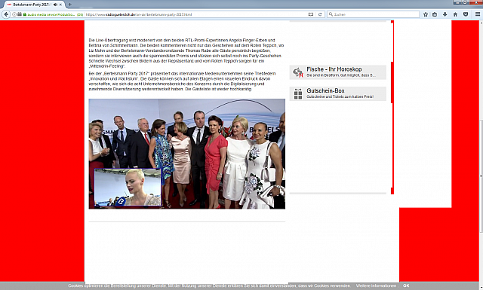The height and width of the screenshot is (290, 483).
Task: Open the permissions icon beside site info
Action: pos(20,14)
